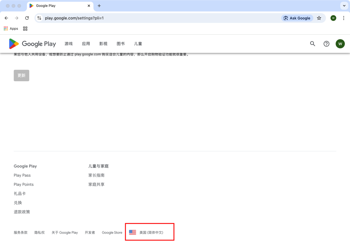Click the Google Play logo
Viewport: 350px width, 244px height.
[32, 44]
